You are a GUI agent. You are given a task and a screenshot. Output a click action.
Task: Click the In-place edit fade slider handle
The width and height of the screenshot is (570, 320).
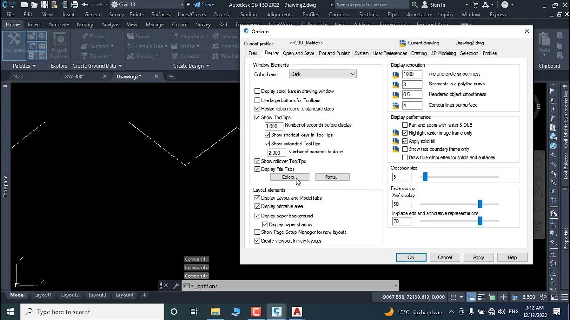coord(480,221)
